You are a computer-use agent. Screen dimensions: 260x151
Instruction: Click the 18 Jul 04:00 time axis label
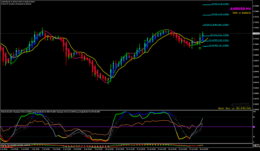204,149
